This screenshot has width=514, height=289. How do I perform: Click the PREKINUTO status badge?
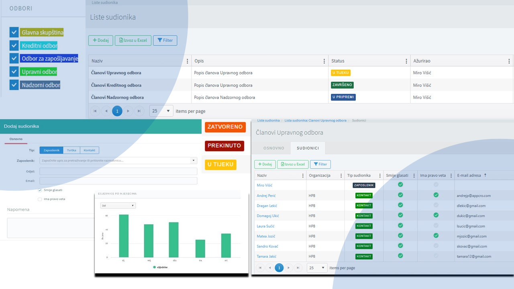click(x=224, y=146)
